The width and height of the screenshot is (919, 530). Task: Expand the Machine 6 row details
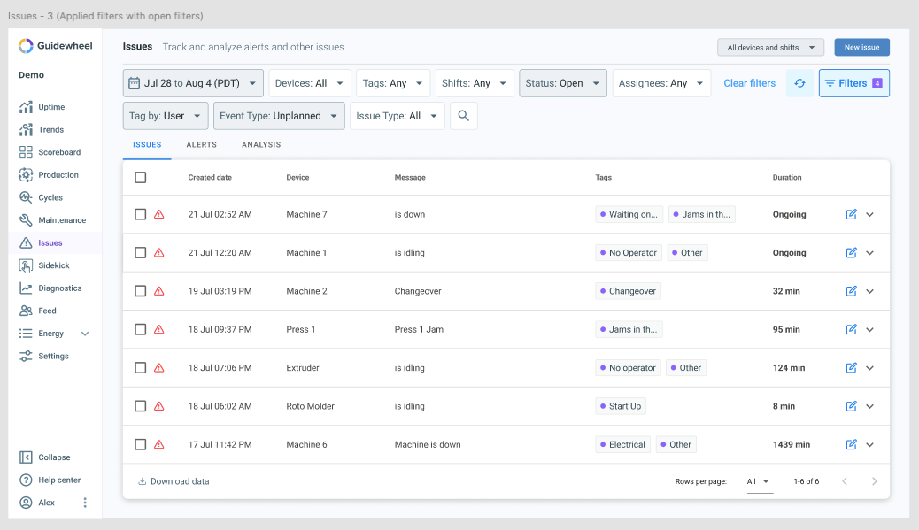pyautogui.click(x=869, y=444)
